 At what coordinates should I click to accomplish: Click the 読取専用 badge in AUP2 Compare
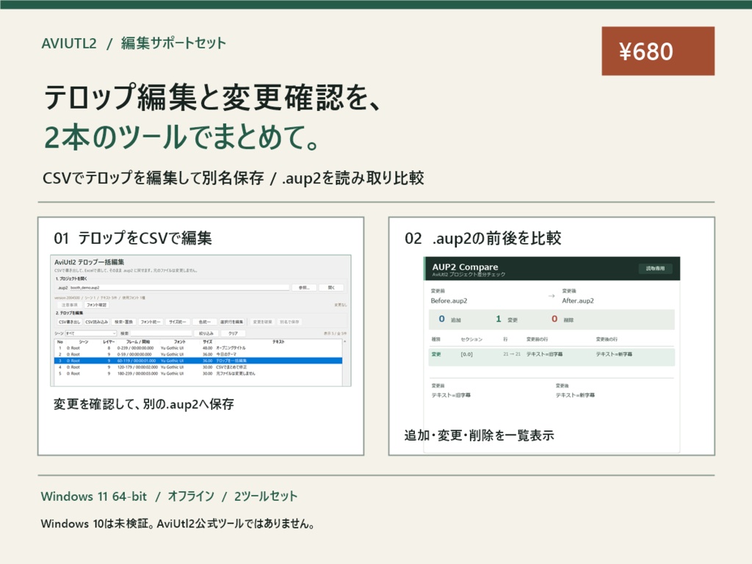655,269
